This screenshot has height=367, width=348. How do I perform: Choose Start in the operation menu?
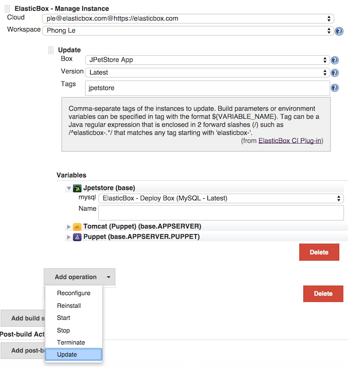74,318
